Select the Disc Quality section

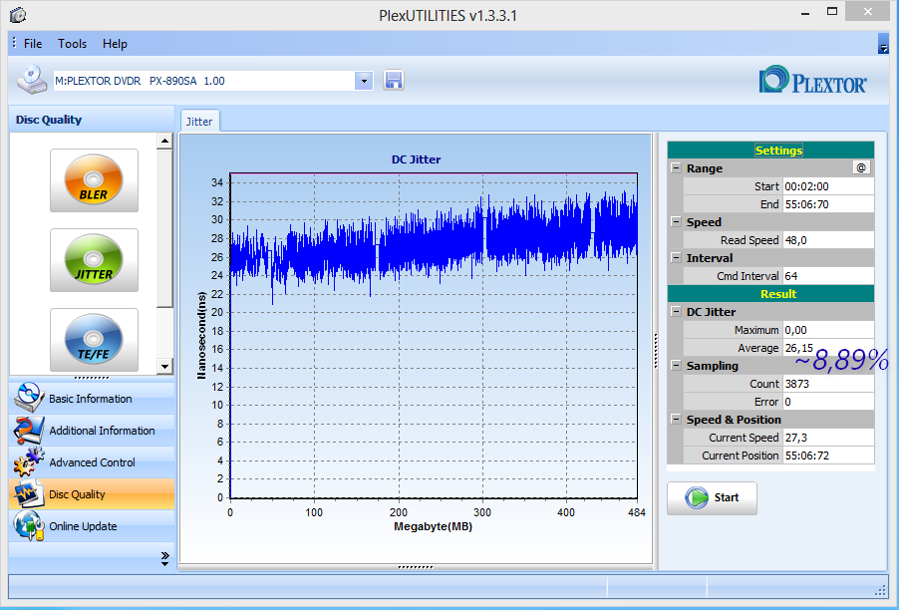(92, 494)
